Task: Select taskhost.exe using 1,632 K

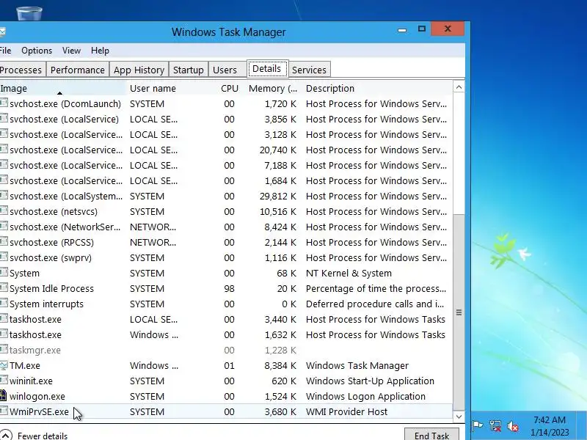Action: 226,334
